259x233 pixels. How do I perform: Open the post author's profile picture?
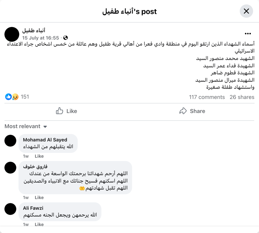tap(12, 35)
